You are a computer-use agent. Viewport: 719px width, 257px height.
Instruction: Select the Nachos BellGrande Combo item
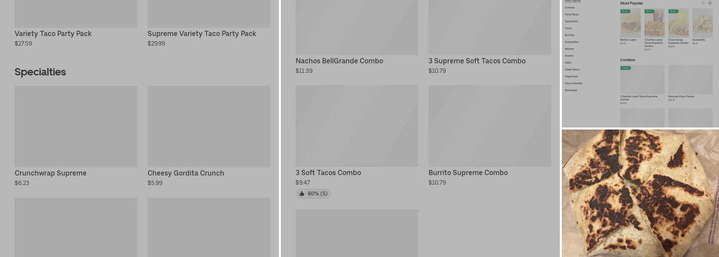[x=339, y=61]
